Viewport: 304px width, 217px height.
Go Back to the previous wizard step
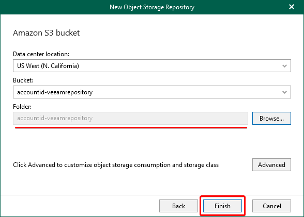pyautogui.click(x=178, y=206)
